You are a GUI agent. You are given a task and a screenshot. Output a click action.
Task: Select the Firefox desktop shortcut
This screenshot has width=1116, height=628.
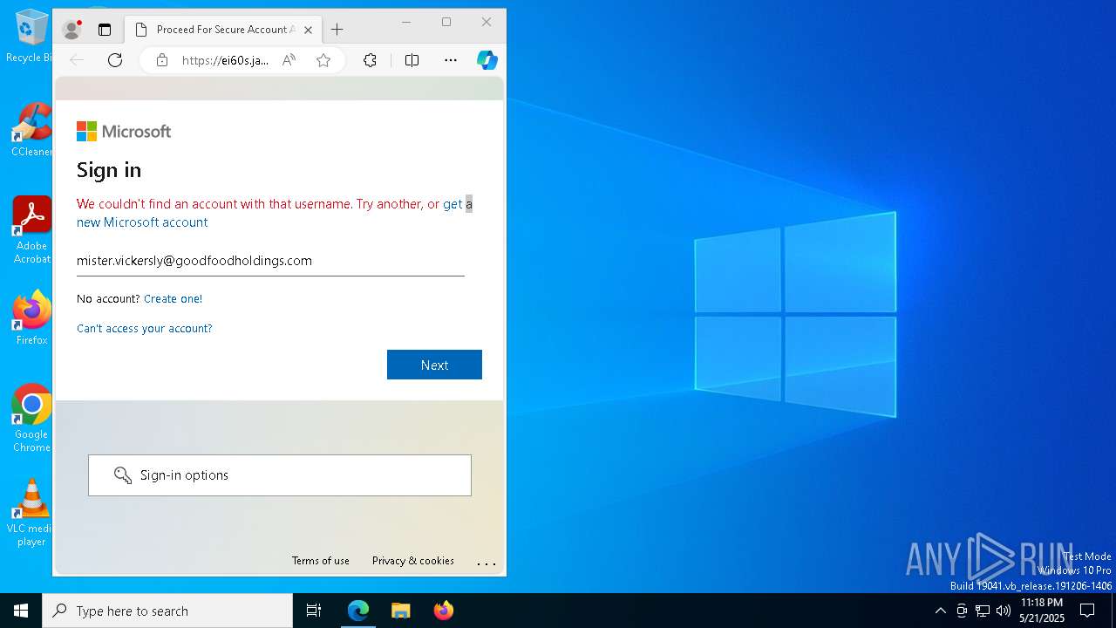point(31,318)
